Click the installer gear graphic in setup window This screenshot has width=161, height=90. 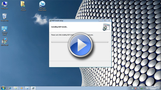click(106, 27)
